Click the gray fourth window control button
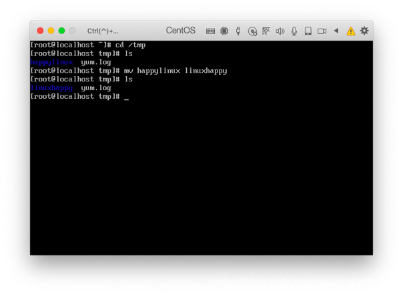 click(73, 31)
